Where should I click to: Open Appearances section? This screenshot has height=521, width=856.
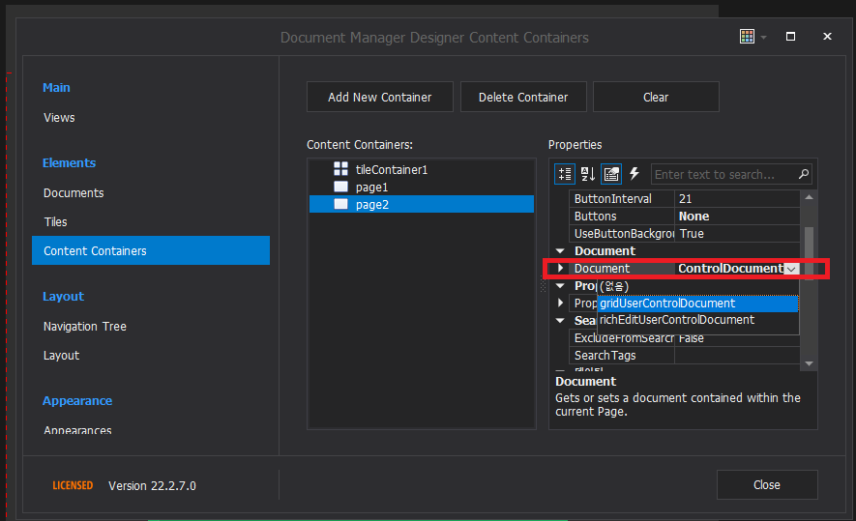(x=77, y=430)
